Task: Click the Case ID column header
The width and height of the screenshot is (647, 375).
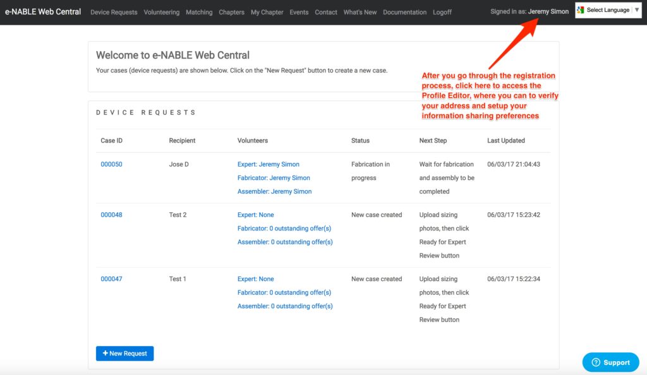Action: 111,141
